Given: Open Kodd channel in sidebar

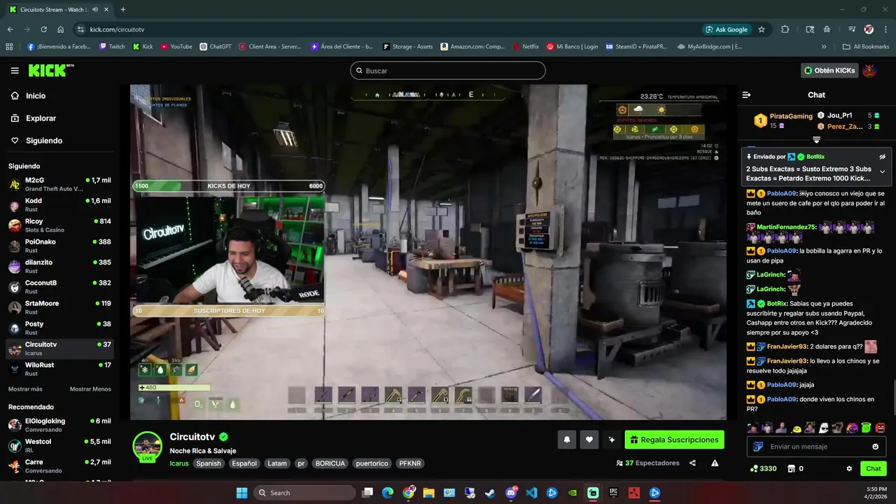Looking at the screenshot, I should (59, 204).
